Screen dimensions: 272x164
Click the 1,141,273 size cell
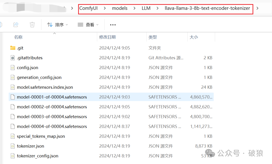pos(201,127)
